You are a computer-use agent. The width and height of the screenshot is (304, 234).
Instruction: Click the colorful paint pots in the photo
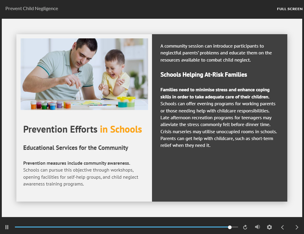51,105
